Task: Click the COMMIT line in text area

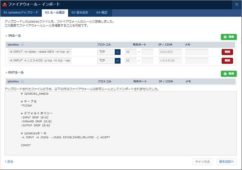Action: point(26,145)
